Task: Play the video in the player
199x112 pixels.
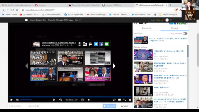Action: tap(12, 100)
